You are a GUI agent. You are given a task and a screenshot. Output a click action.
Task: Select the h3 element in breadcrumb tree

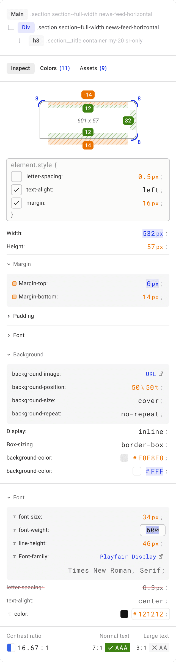click(36, 41)
